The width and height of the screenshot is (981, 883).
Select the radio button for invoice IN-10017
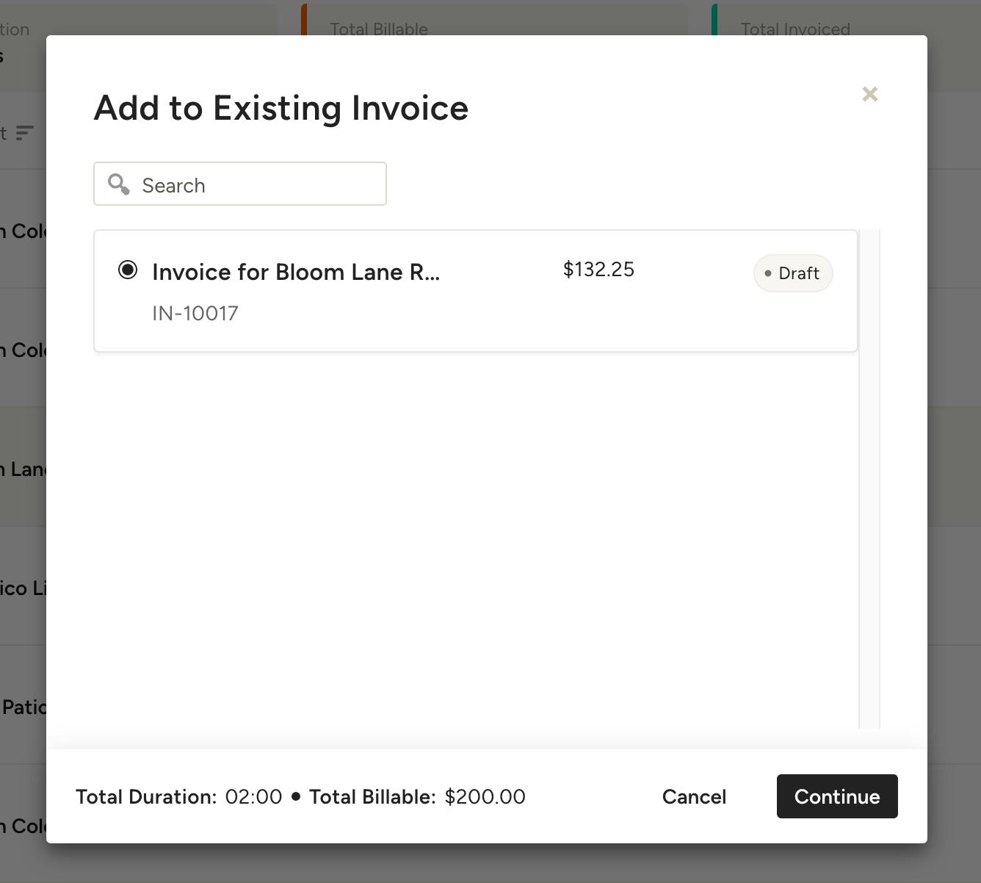coord(127,270)
